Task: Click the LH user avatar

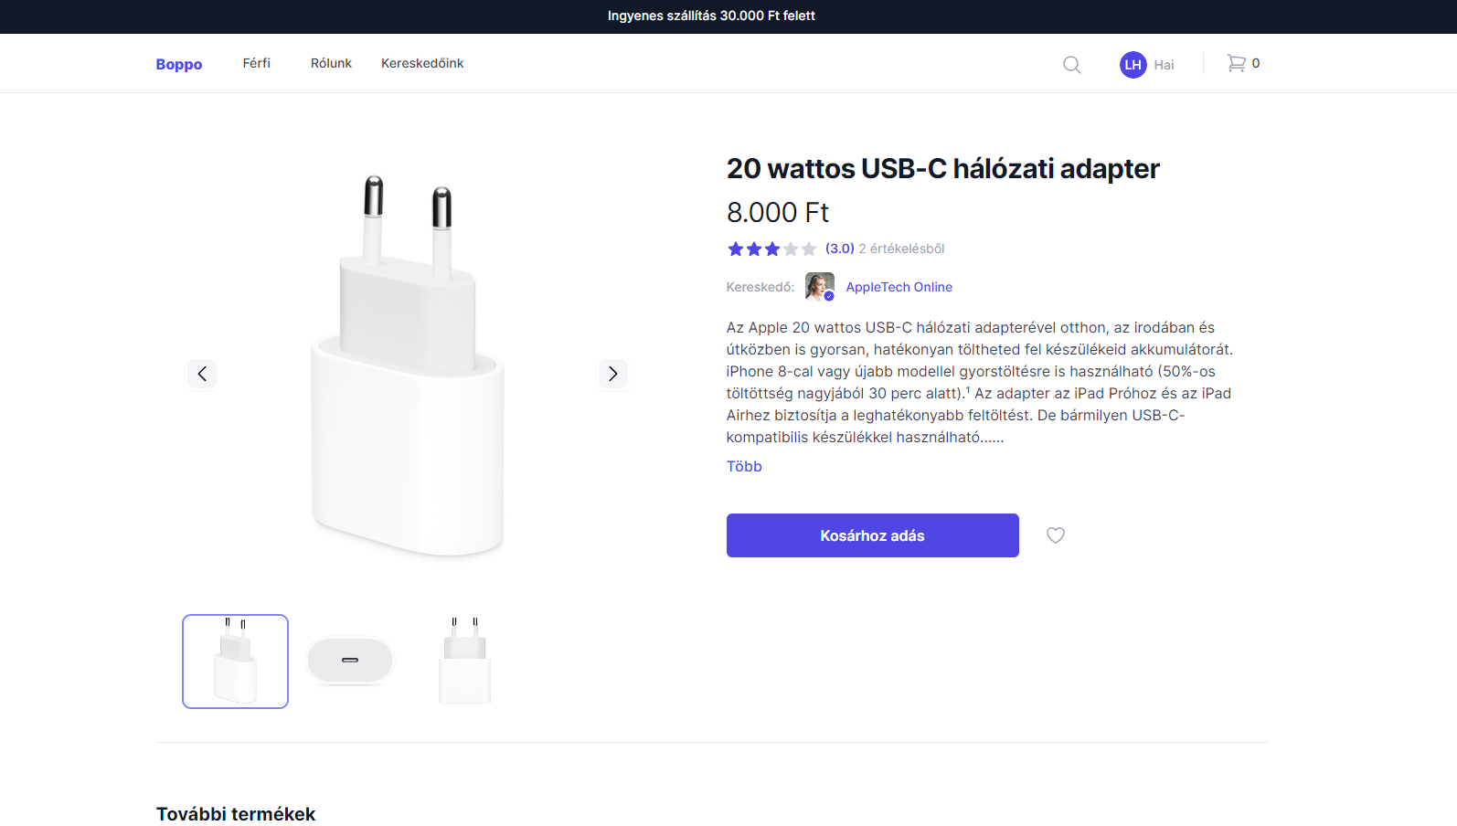Action: tap(1133, 65)
